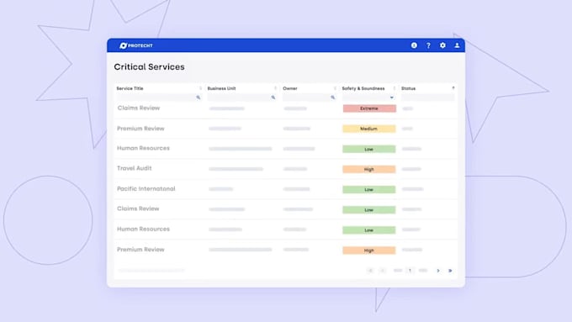Open the notifications icon in the header
The height and width of the screenshot is (322, 572).
(x=414, y=45)
